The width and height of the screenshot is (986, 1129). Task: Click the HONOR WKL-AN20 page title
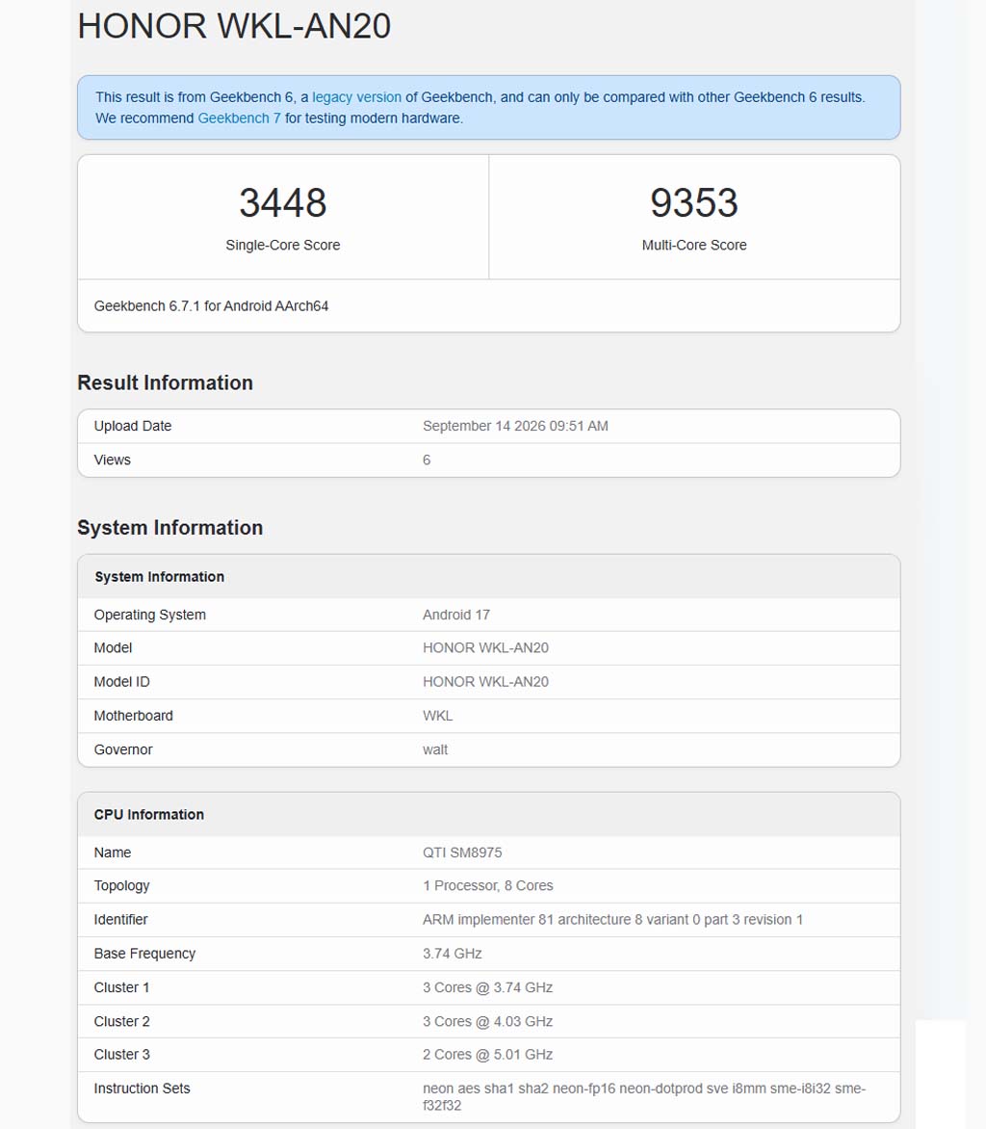234,26
